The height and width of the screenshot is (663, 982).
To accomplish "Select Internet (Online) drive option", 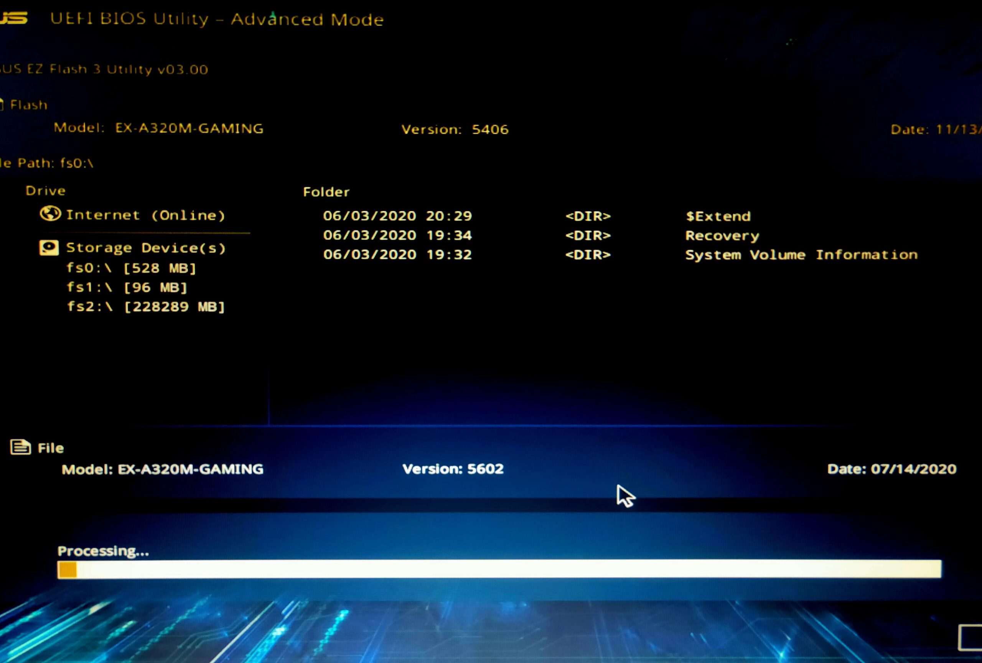I will point(146,215).
